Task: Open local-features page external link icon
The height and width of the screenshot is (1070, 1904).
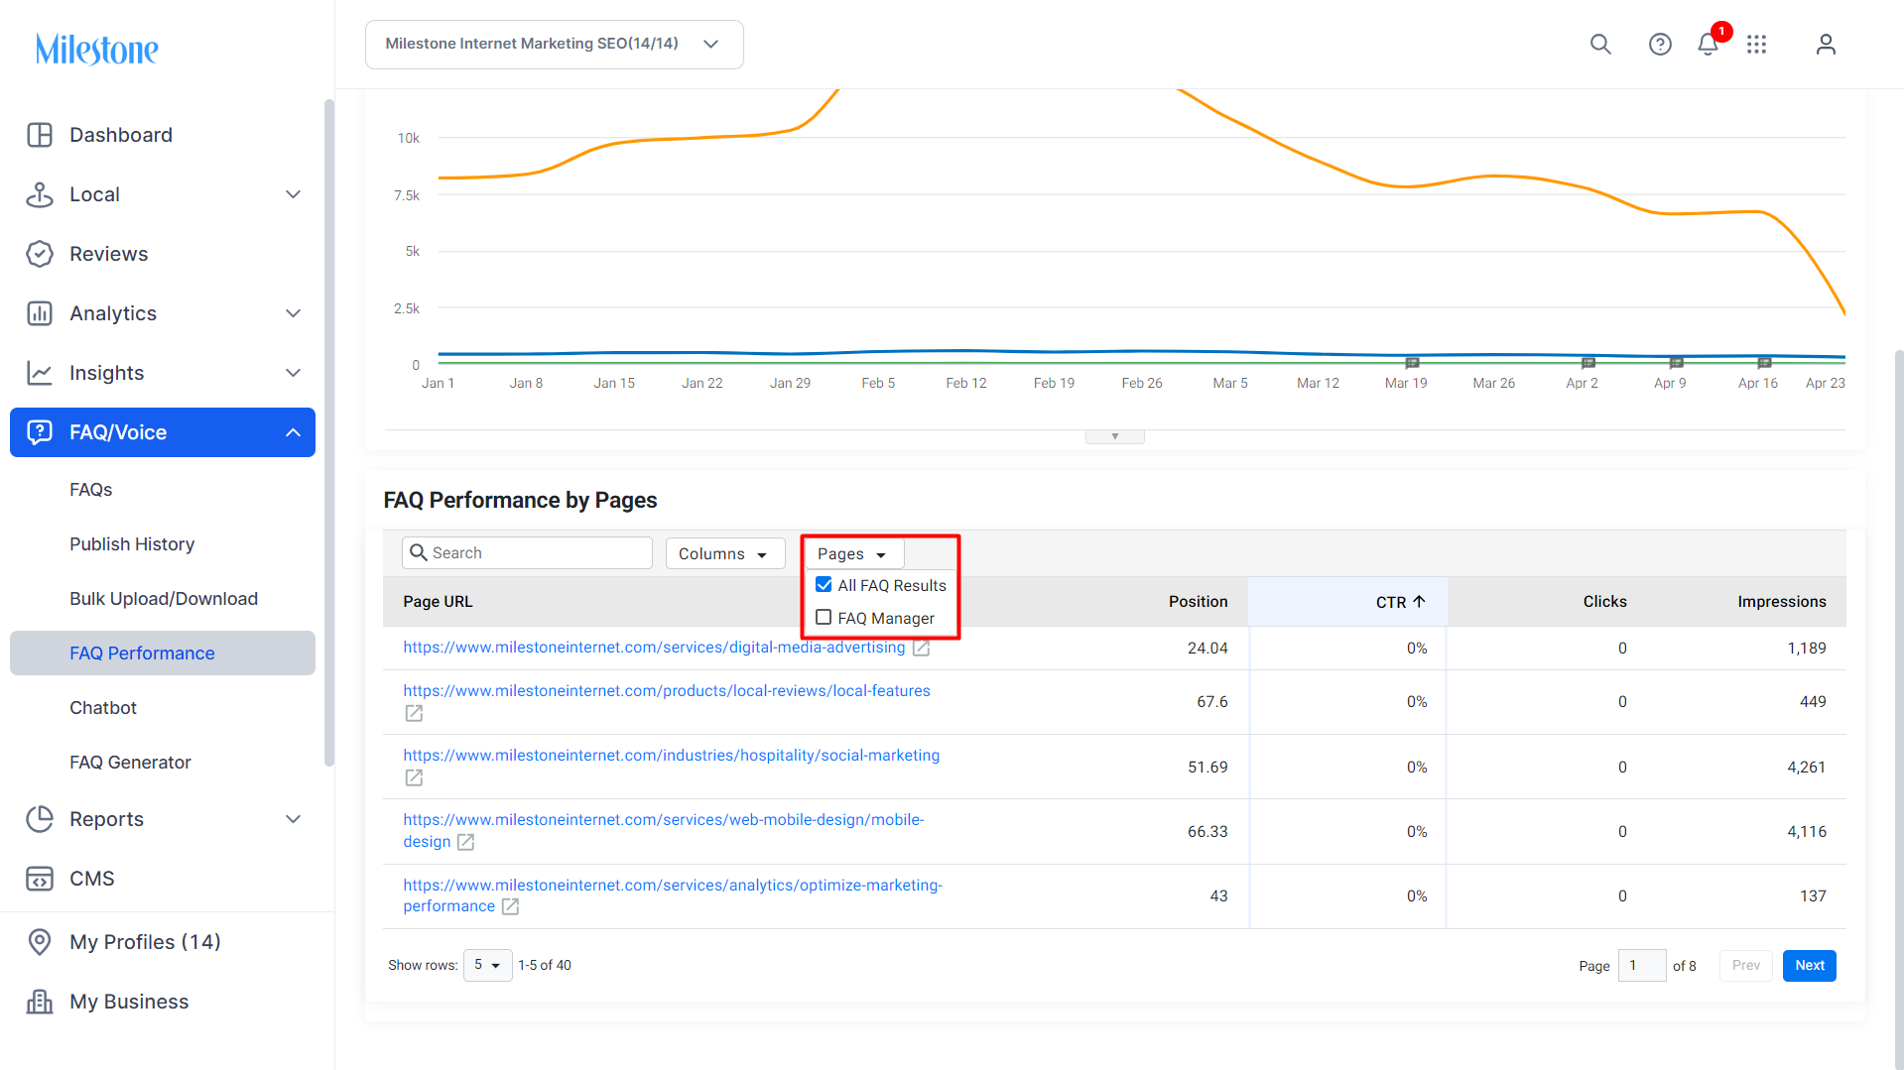Action: (414, 713)
